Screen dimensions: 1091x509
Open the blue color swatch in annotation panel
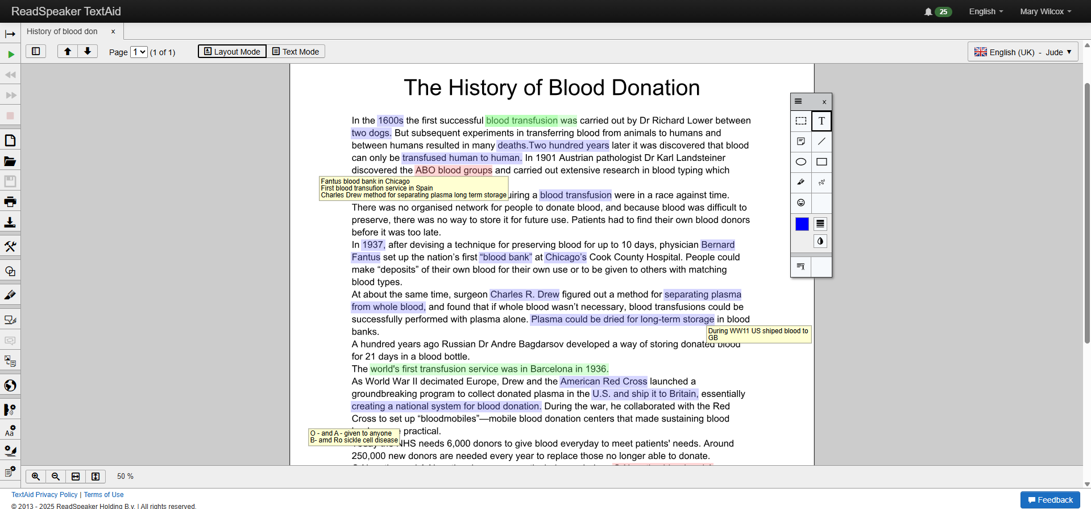coord(802,225)
